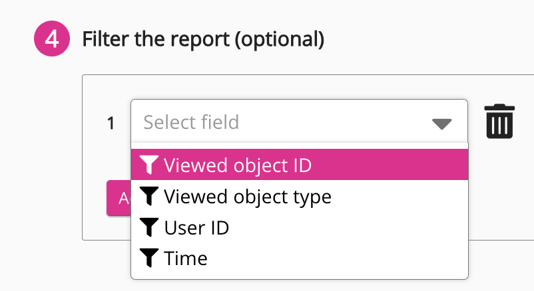This screenshot has height=291, width=534.
Task: Click the word "(optional)" in the heading
Action: 280,40
